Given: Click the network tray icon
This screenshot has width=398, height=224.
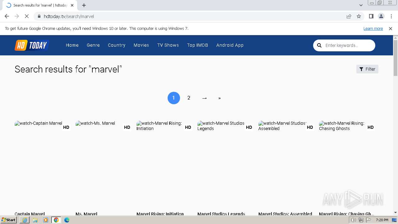Looking at the screenshot, I should 361,220.
